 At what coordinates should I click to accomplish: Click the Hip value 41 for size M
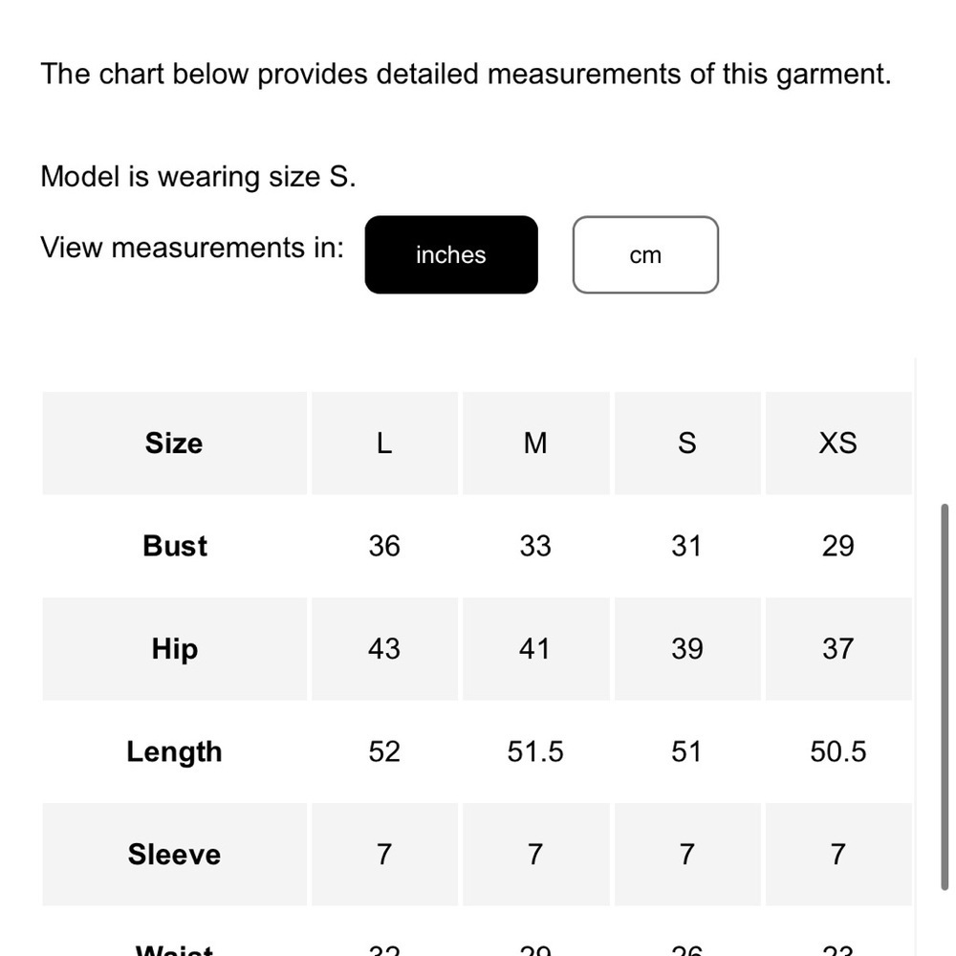coord(535,649)
